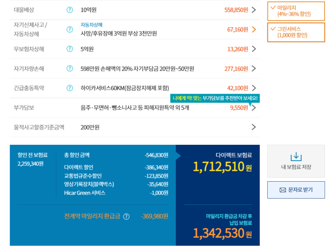Expand the 무보험차상해 row chevron
Screen dimensions: 328x246
[x=254, y=49]
